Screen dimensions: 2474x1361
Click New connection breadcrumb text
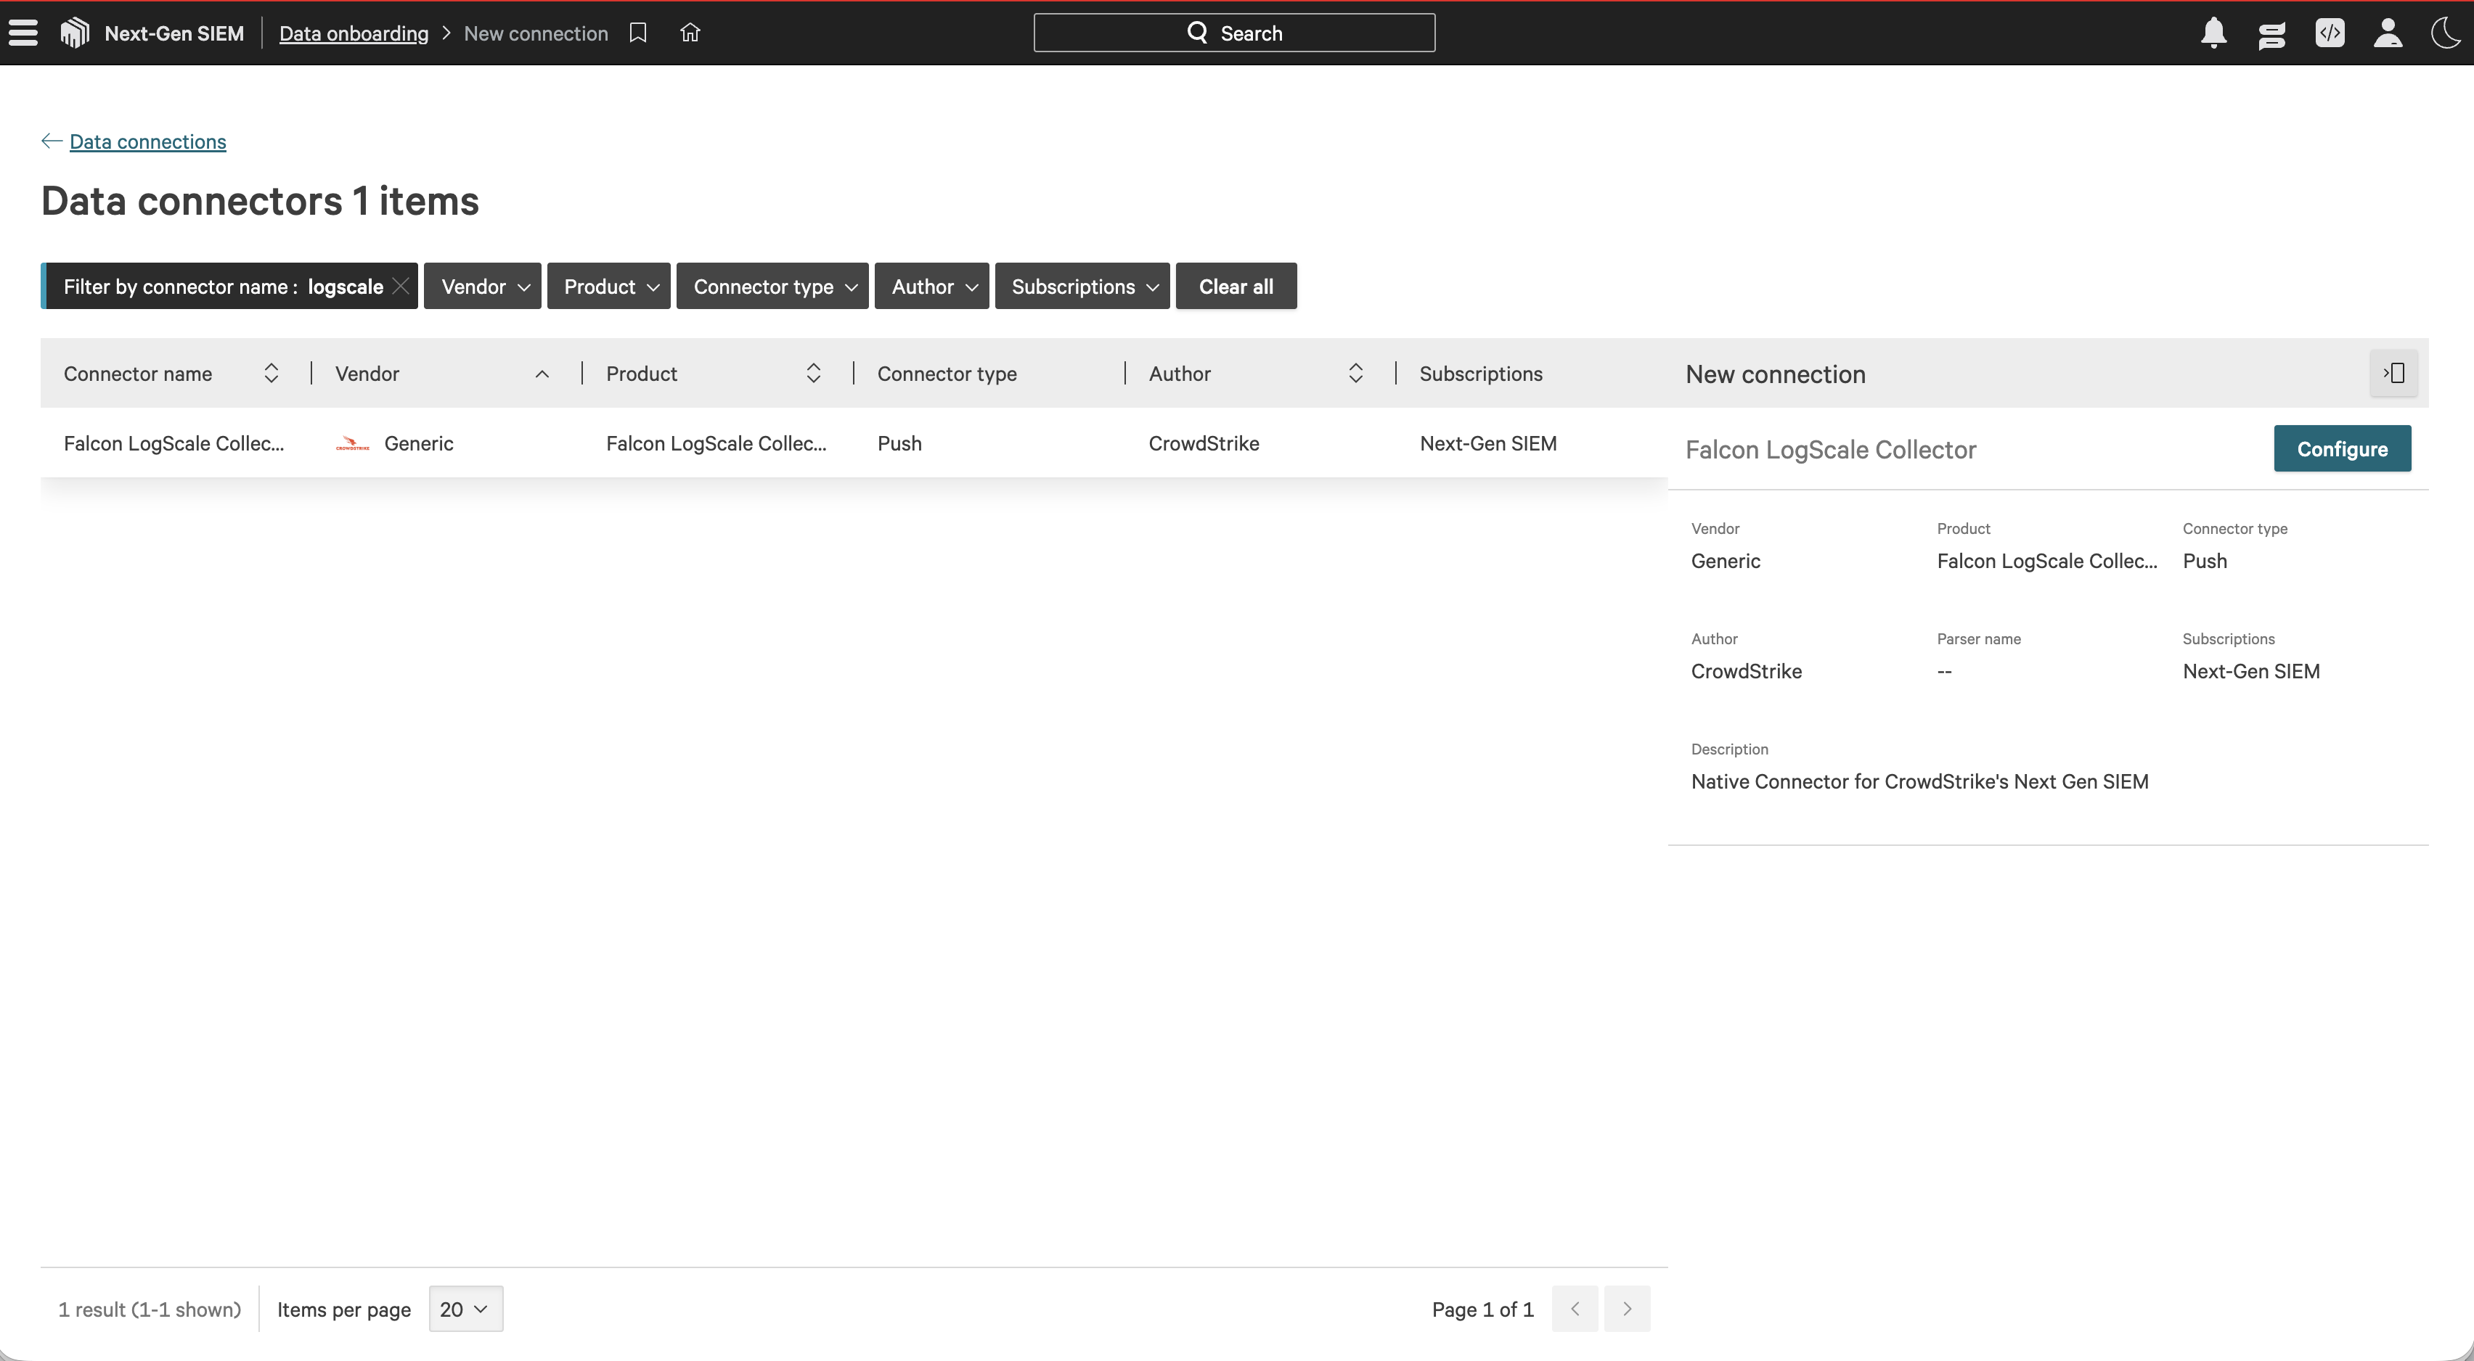pos(536,33)
